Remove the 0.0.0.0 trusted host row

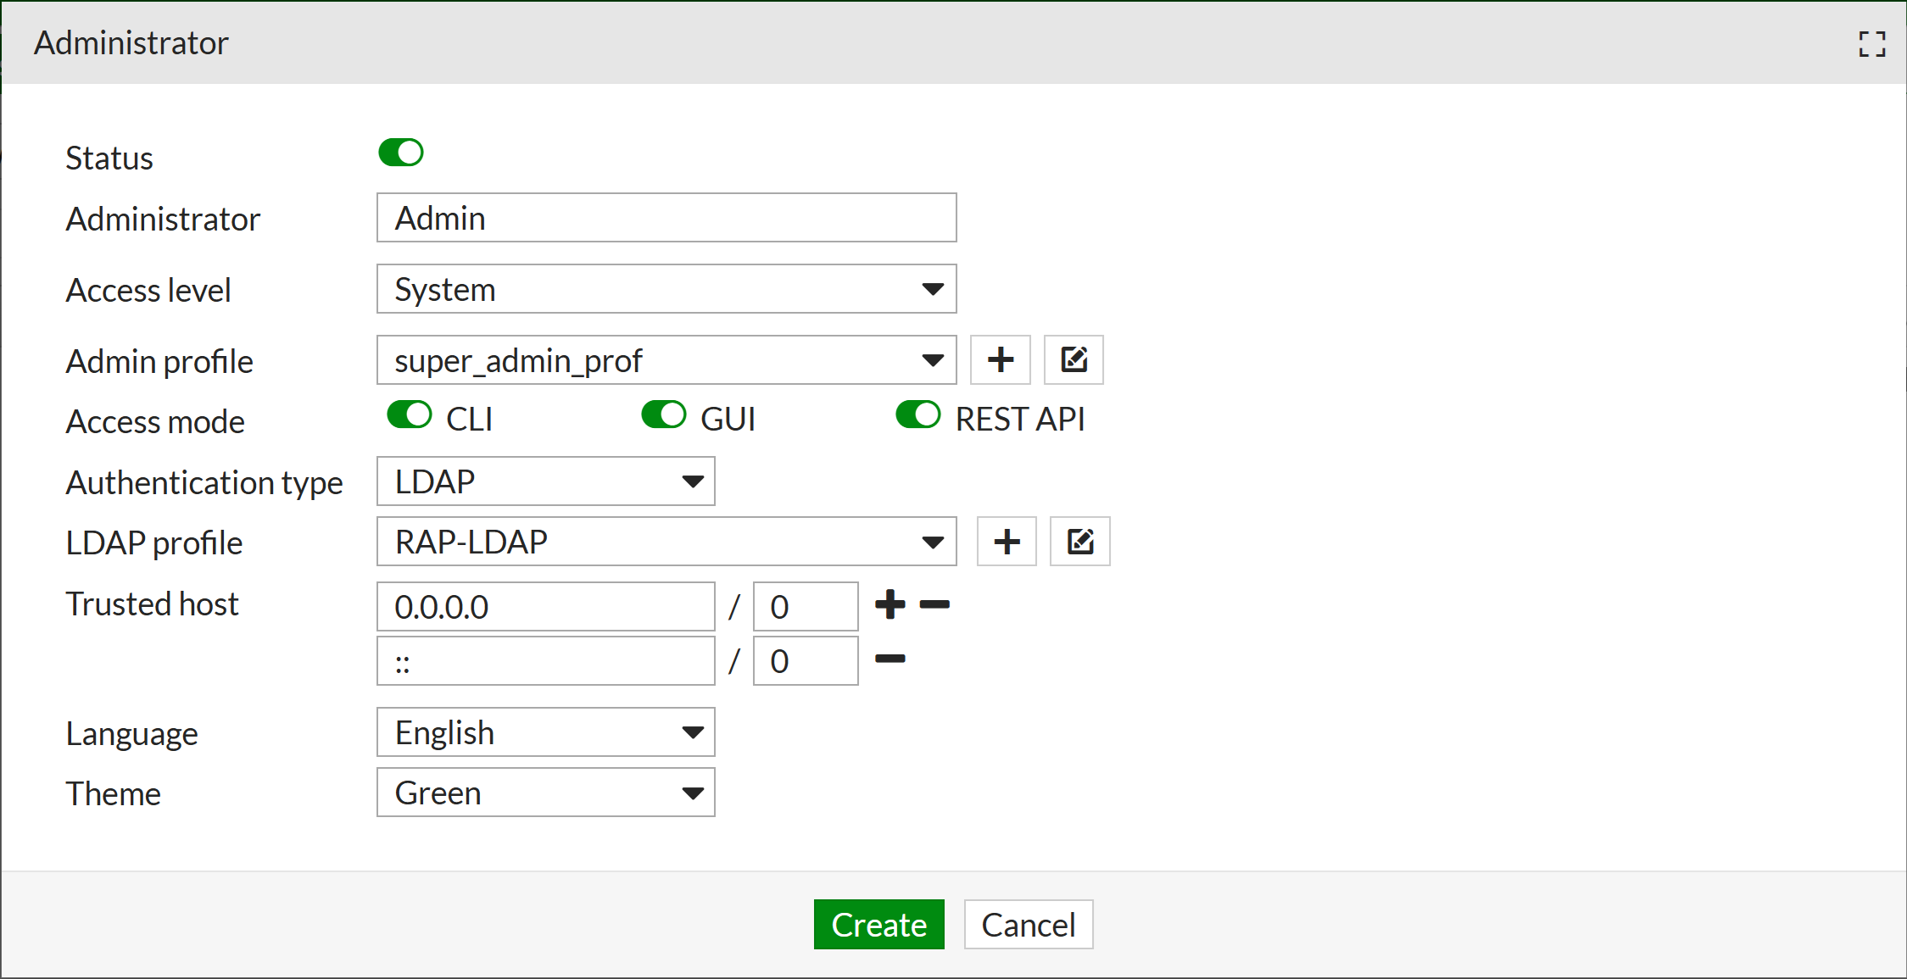934,605
